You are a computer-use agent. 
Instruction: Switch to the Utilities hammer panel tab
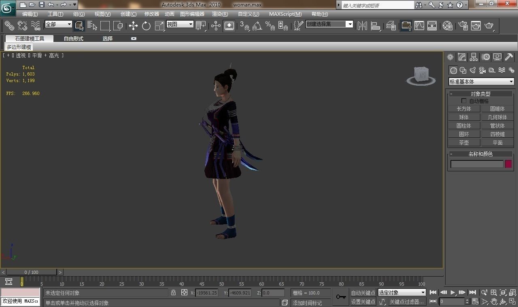(509, 57)
